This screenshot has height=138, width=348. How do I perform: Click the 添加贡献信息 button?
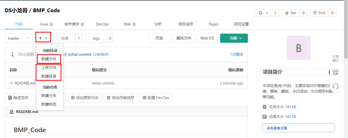(121, 98)
